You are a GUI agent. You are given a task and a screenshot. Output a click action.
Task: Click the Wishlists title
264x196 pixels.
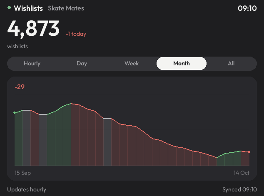point(28,8)
